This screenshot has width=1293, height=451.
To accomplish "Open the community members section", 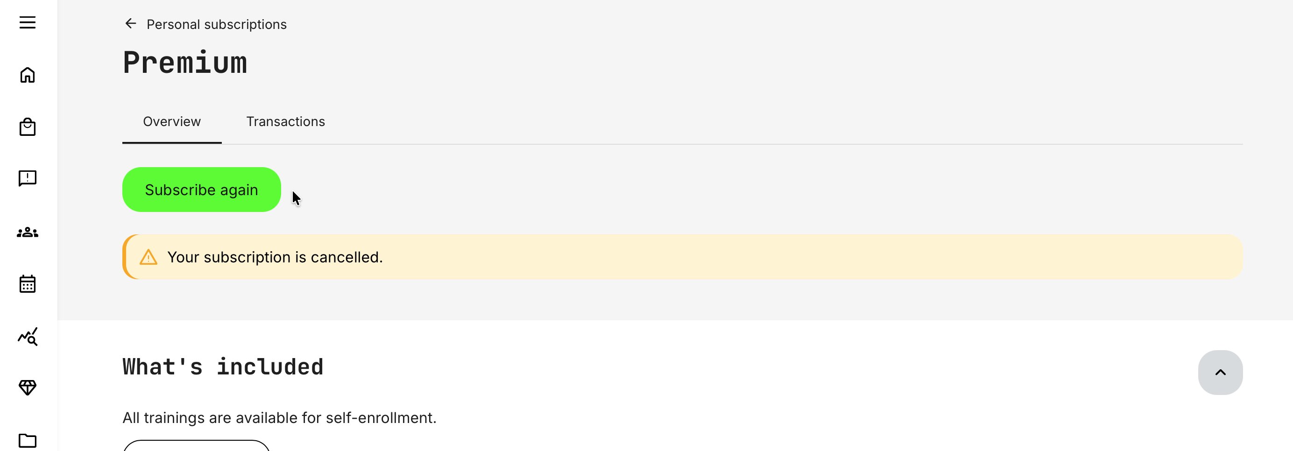I will click(x=28, y=232).
